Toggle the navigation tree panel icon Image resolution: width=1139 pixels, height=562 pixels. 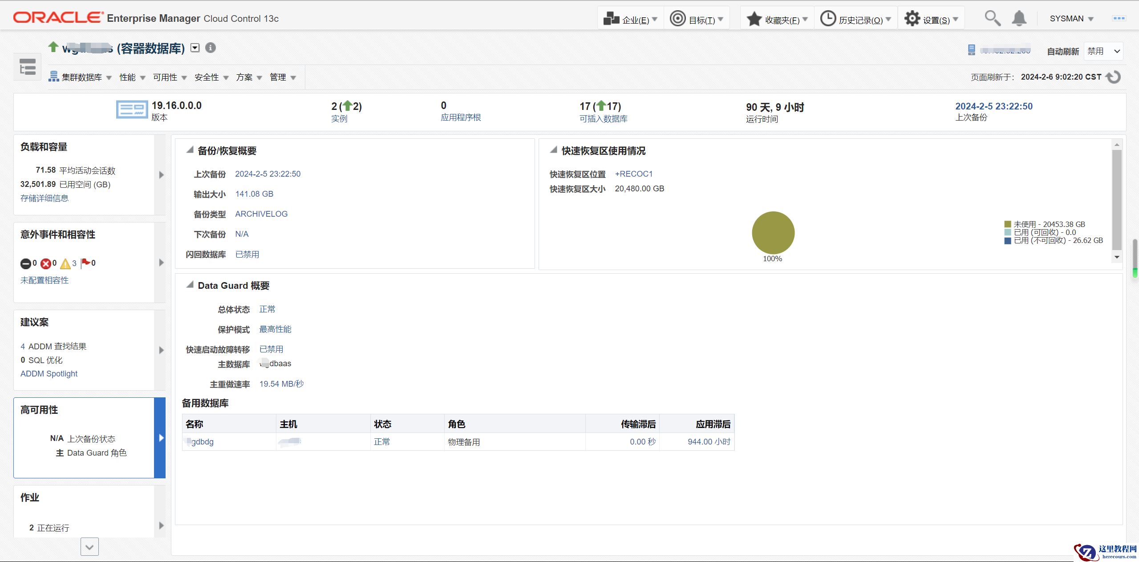[27, 67]
